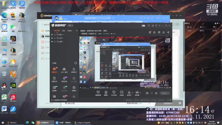Select the 图片 2 source row
Viewport: 222px width, 125px height.
[x=64, y=34]
